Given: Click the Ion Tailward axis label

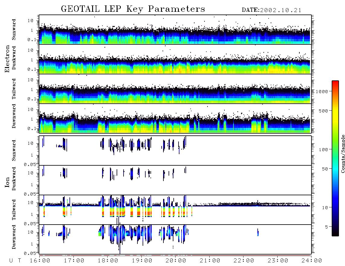Looking at the screenshot, I should pos(14,210).
